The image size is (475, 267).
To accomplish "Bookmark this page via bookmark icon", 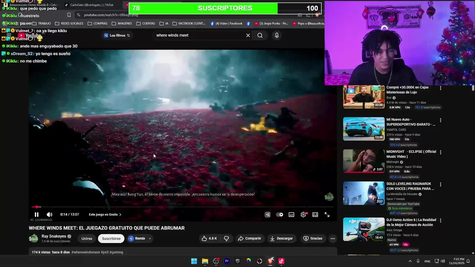I will click(x=69, y=15).
